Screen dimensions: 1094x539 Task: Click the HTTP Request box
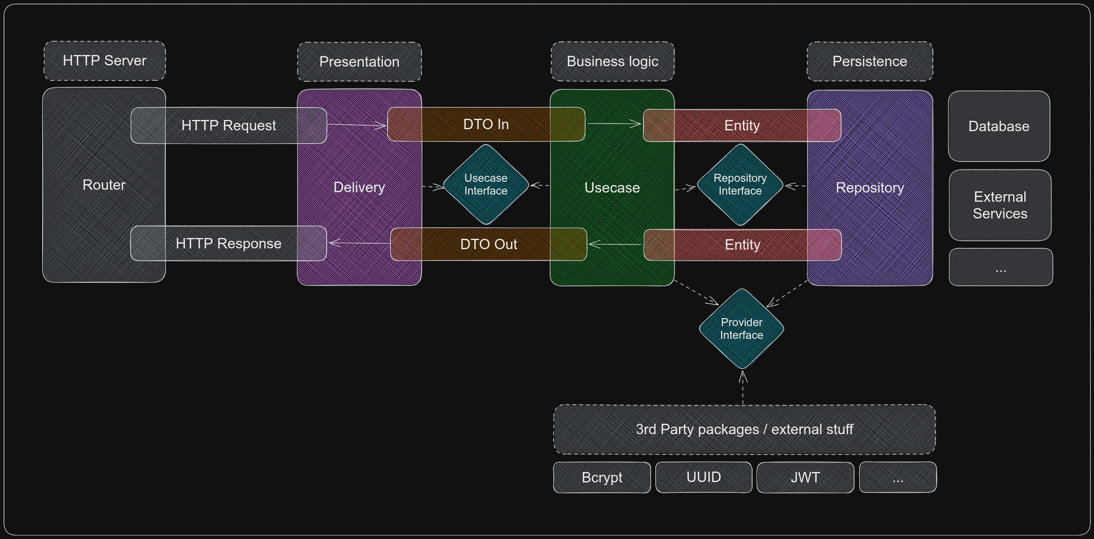[x=229, y=126]
